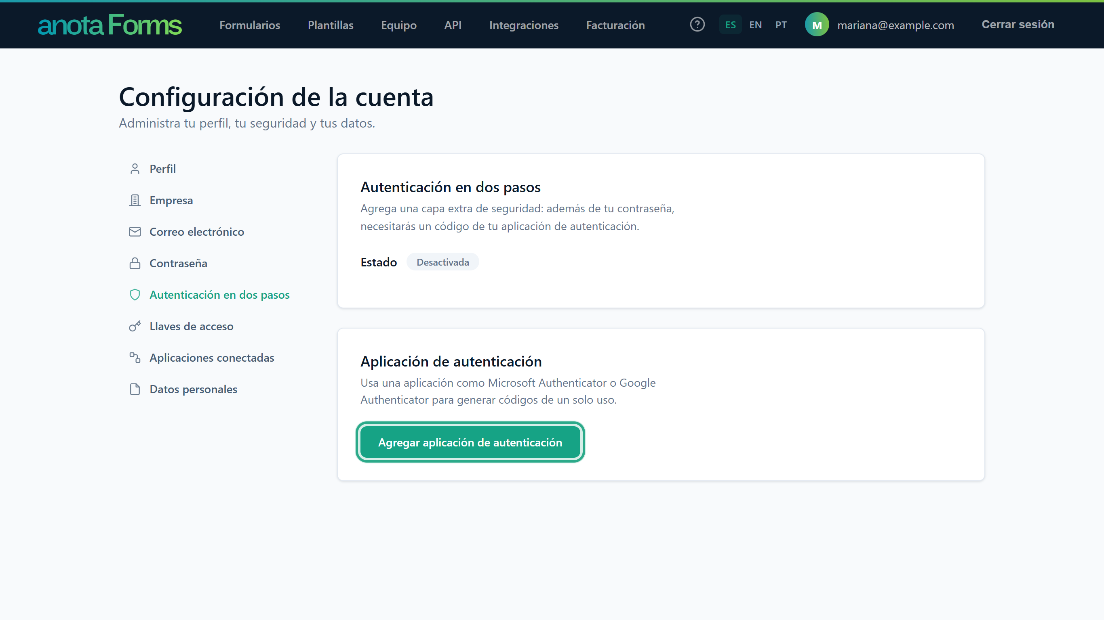Open the Plantillas menu
This screenshot has width=1104, height=620.
[x=331, y=25]
